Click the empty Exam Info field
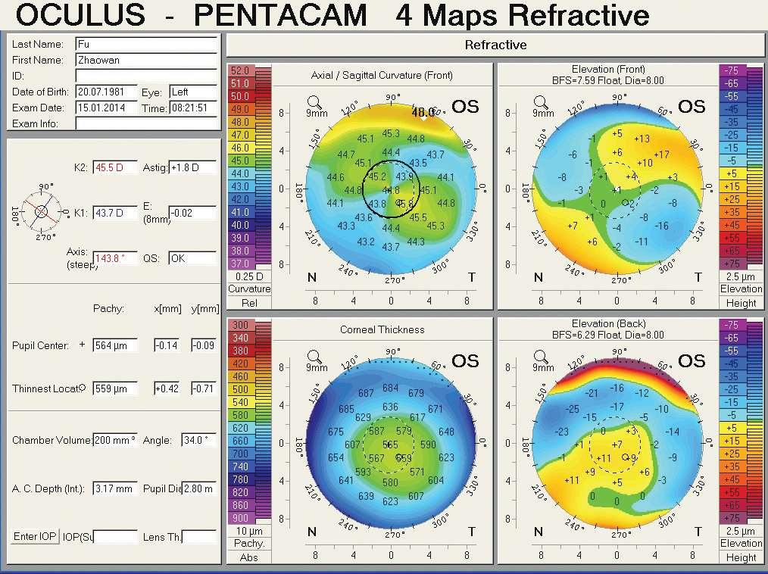Viewport: 768px width, 574px height. [145, 123]
